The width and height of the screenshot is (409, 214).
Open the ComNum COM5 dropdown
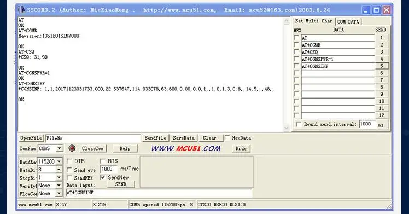pyautogui.click(x=60, y=148)
